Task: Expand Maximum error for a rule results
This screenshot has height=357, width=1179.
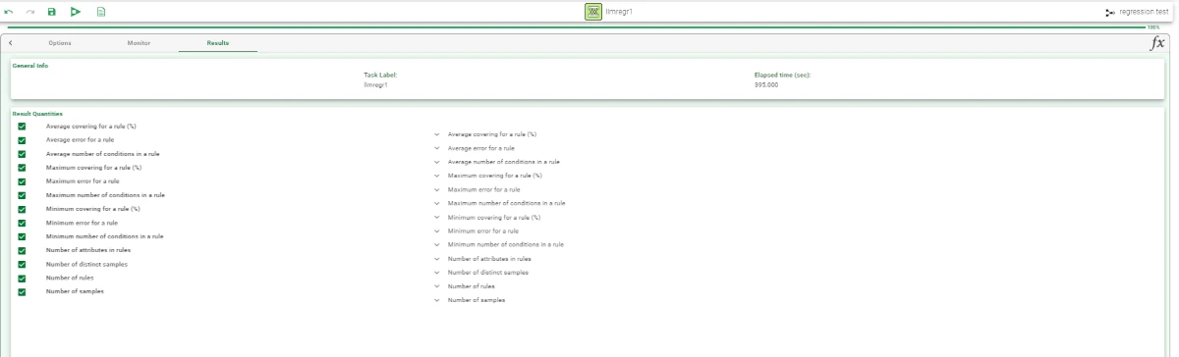Action: pos(437,189)
